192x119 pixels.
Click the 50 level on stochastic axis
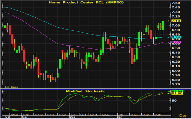click(174, 101)
